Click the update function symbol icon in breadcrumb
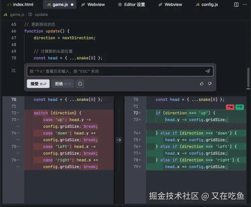 30,15
